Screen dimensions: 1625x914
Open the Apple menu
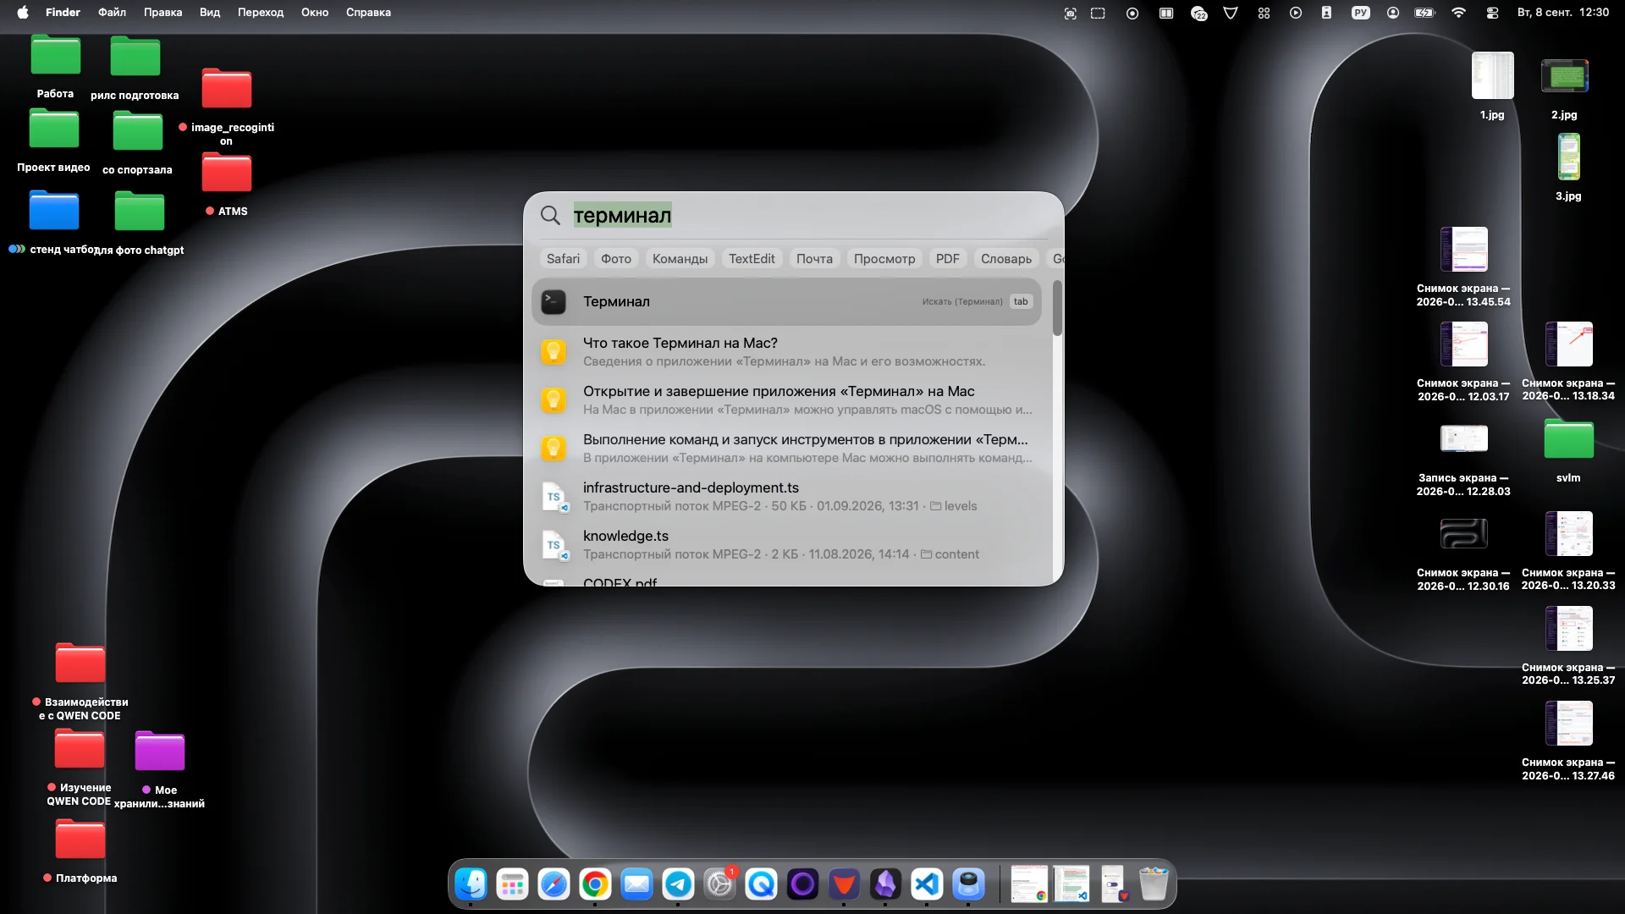click(x=23, y=13)
